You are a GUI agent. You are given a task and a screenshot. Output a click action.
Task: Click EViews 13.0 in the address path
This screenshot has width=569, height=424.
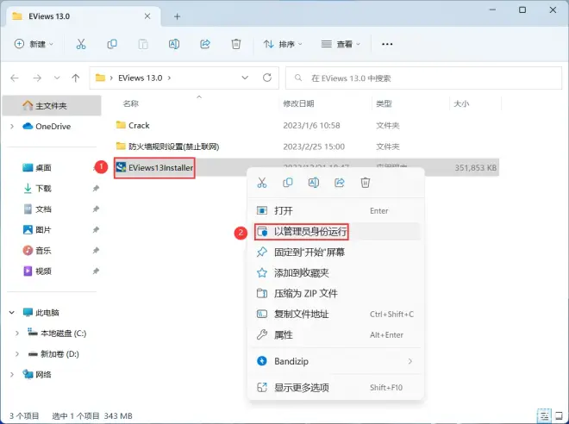pos(140,78)
